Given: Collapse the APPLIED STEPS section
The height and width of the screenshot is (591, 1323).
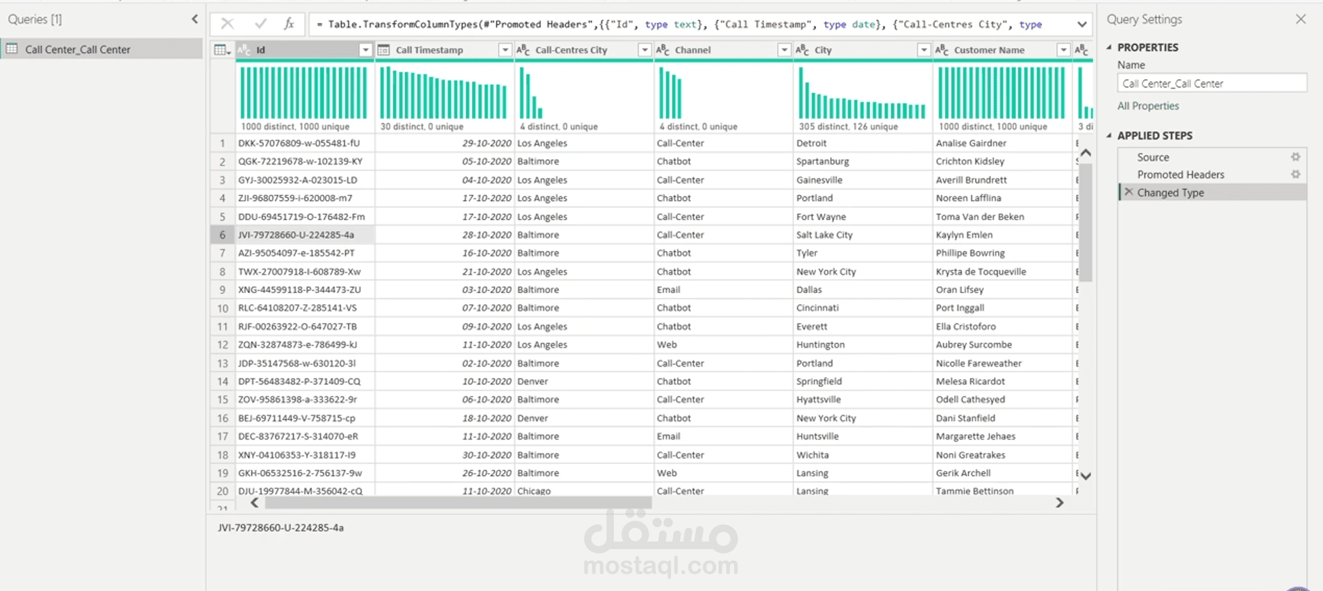Looking at the screenshot, I should tap(1109, 135).
